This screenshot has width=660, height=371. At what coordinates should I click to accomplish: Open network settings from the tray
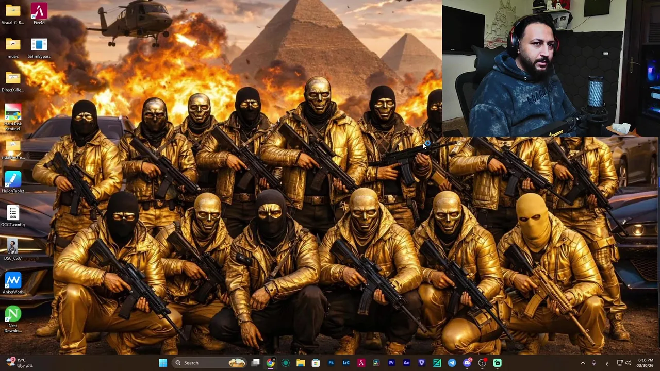[x=620, y=363]
